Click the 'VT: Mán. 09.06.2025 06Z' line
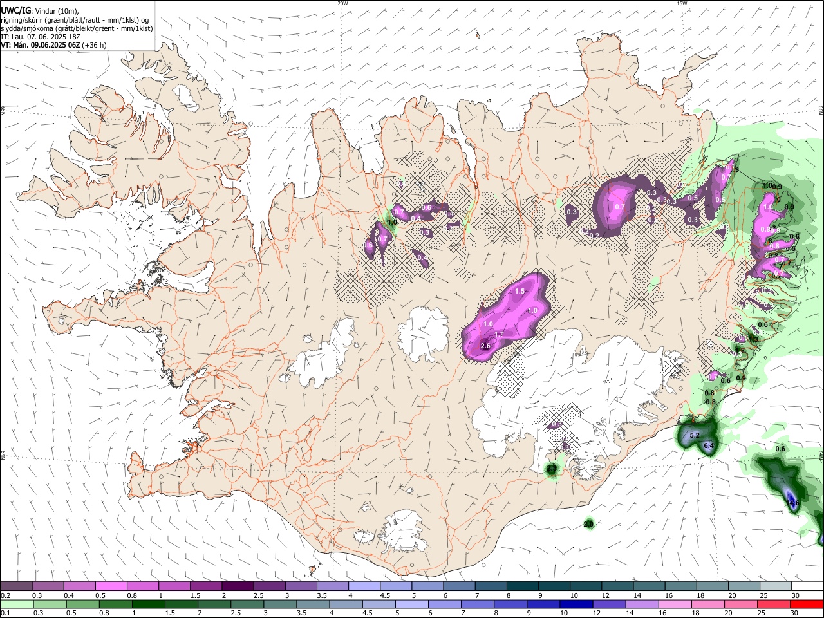This screenshot has width=824, height=618. point(41,45)
